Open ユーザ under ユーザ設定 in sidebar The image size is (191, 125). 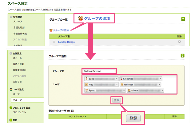[16, 94]
